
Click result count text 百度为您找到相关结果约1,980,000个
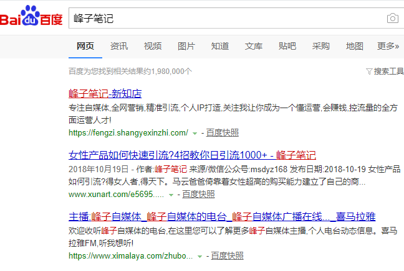(x=130, y=71)
